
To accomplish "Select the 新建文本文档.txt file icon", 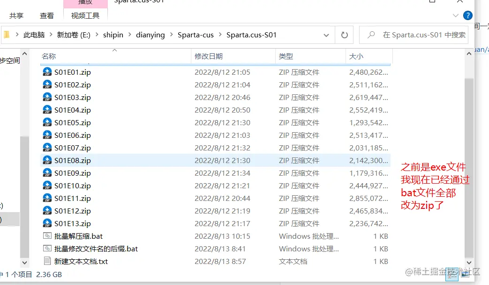I will click(47, 261).
